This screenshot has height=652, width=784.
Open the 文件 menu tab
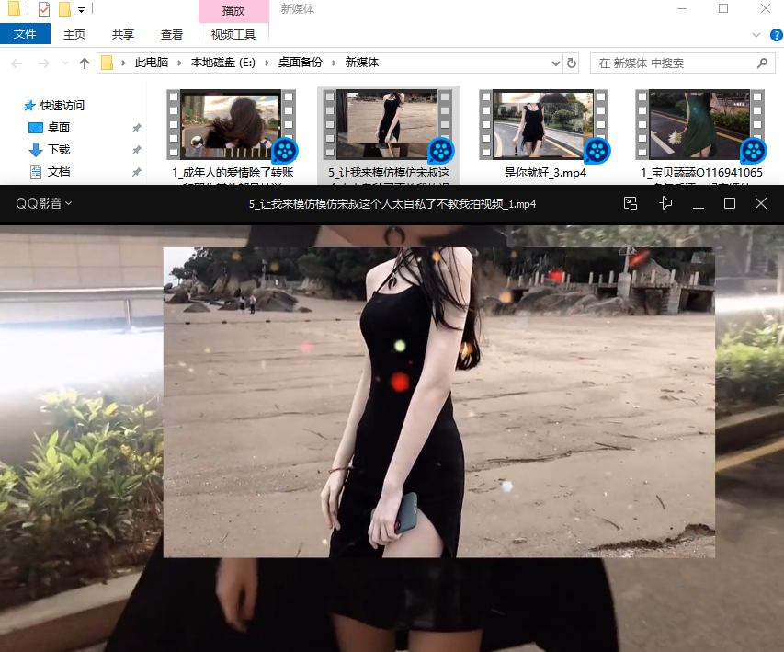(x=25, y=34)
